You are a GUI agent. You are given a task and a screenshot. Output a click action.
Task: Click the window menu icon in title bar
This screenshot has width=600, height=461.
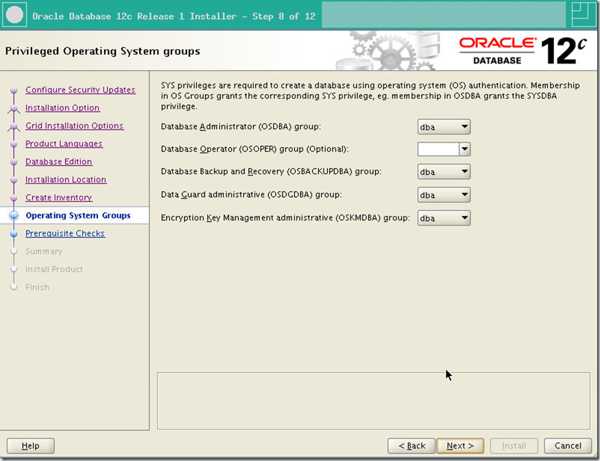coord(14,14)
